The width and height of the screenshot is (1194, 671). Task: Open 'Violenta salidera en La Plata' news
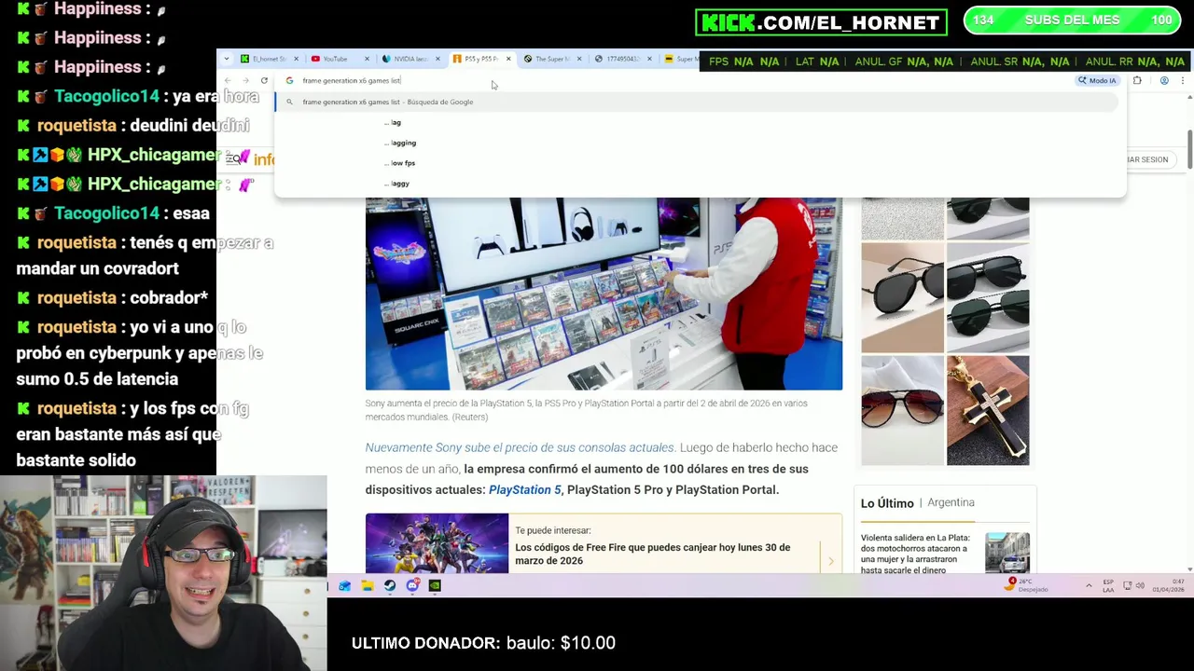(x=915, y=554)
